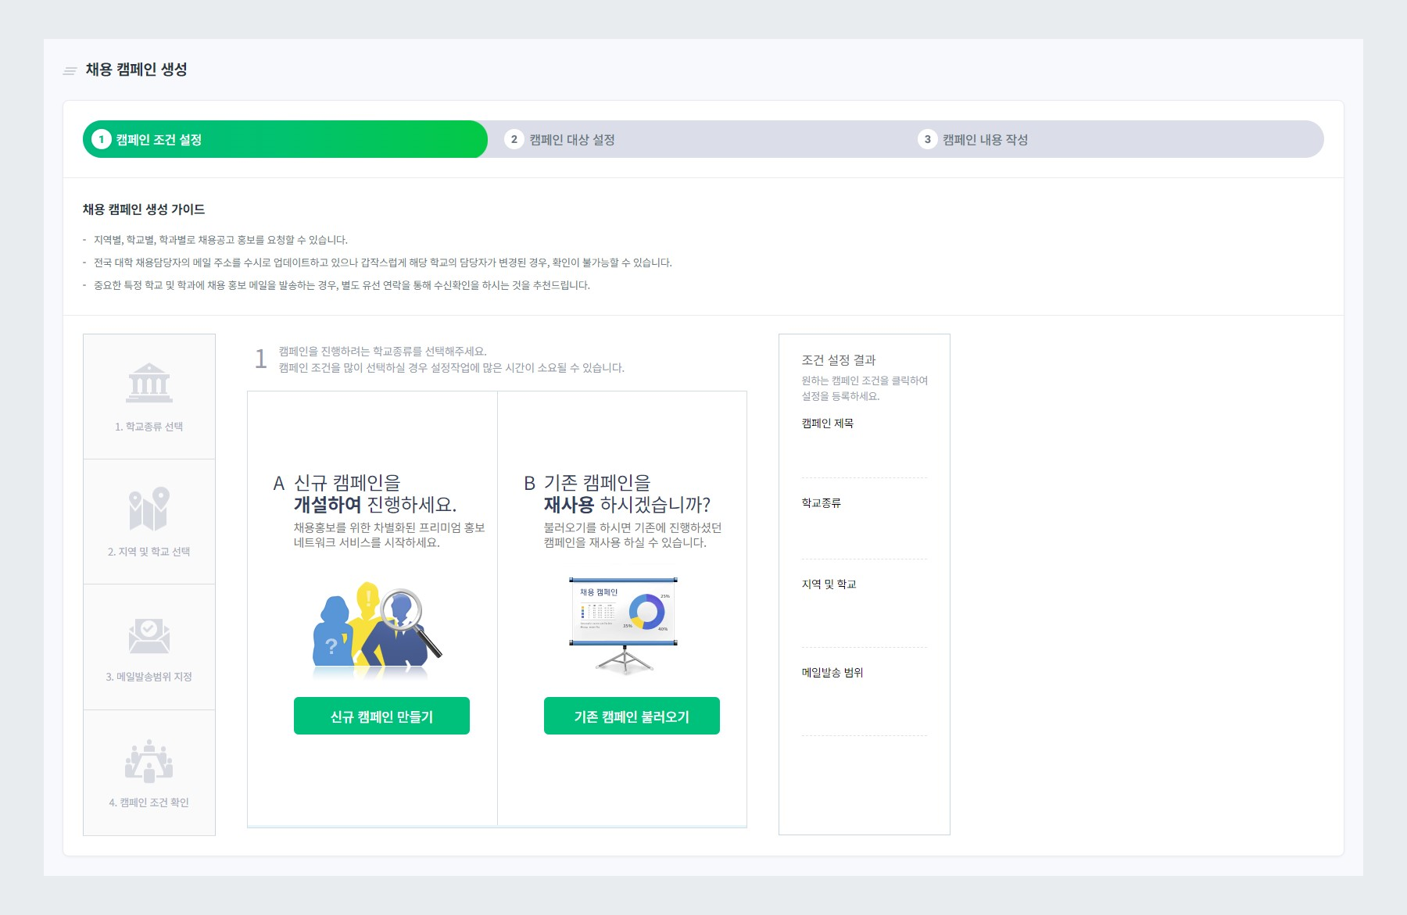This screenshot has height=915, width=1407.
Task: Click the step 1 number circle
Action: 101,139
